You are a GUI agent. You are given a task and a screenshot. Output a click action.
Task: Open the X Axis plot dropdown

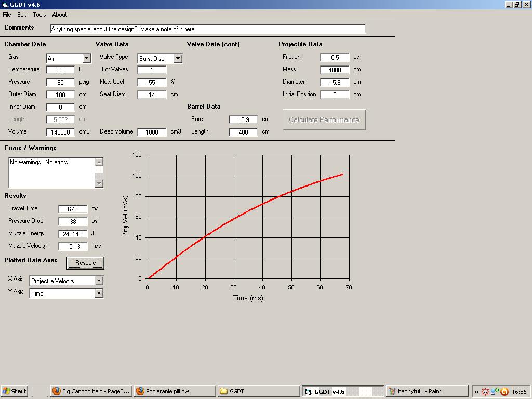(x=99, y=281)
